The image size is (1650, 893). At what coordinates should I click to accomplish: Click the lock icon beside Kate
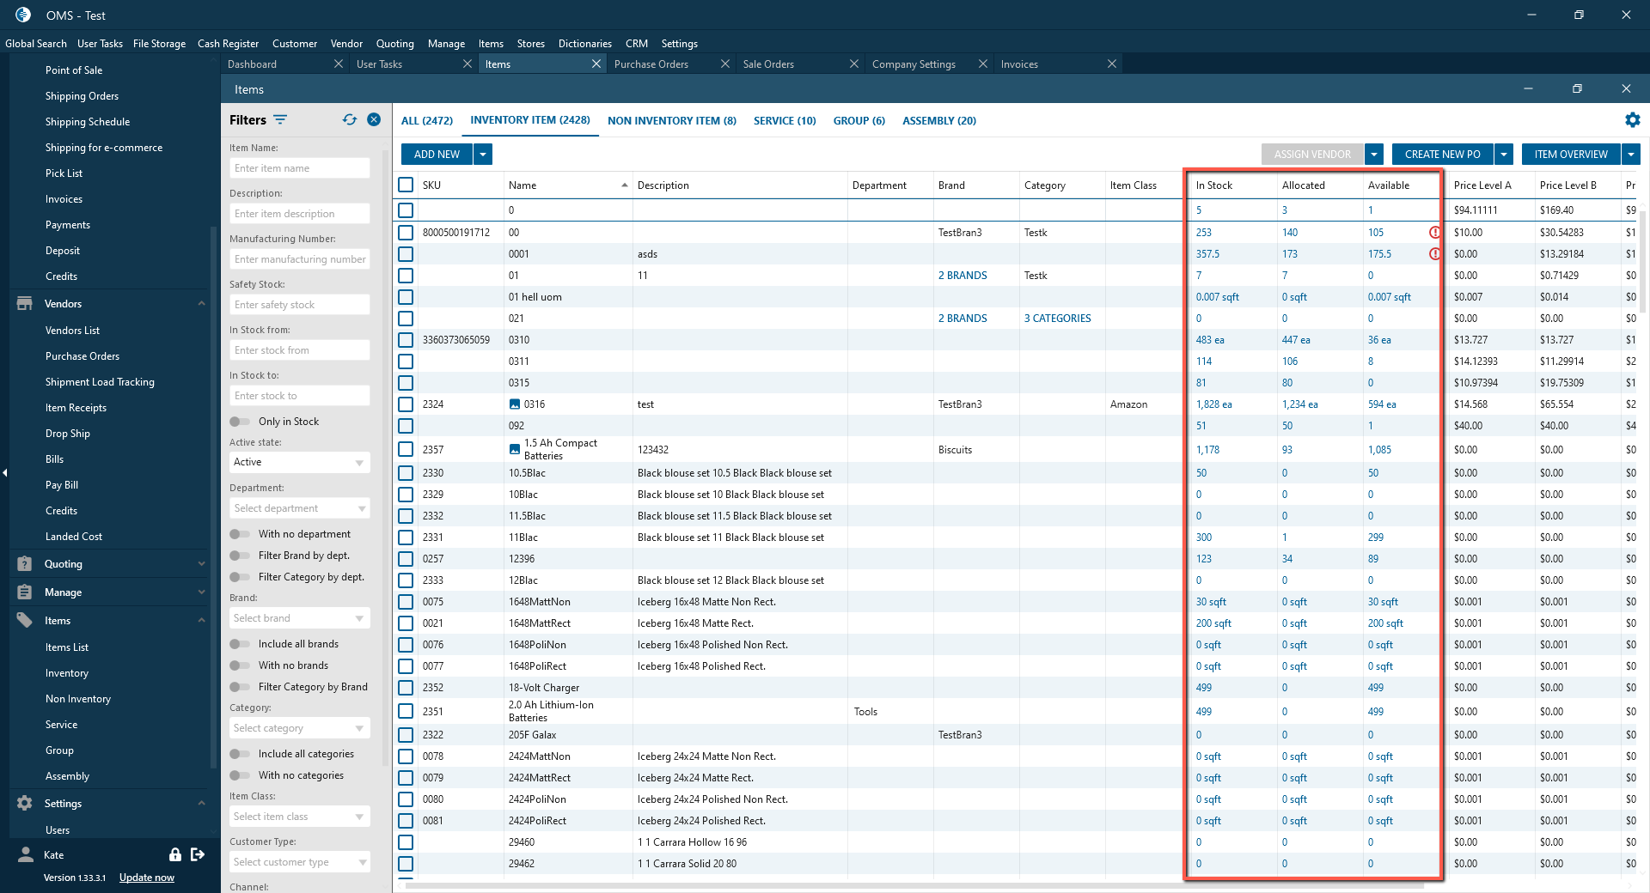pos(175,854)
